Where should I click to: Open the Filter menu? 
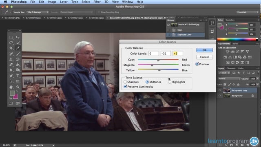pyautogui.click(x=97, y=2)
